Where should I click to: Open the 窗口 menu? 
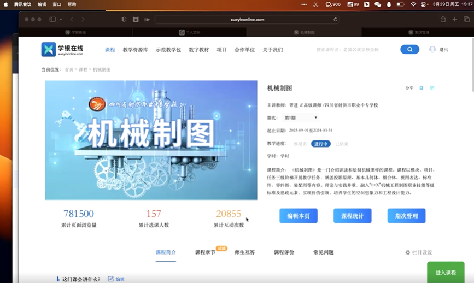(x=57, y=4)
